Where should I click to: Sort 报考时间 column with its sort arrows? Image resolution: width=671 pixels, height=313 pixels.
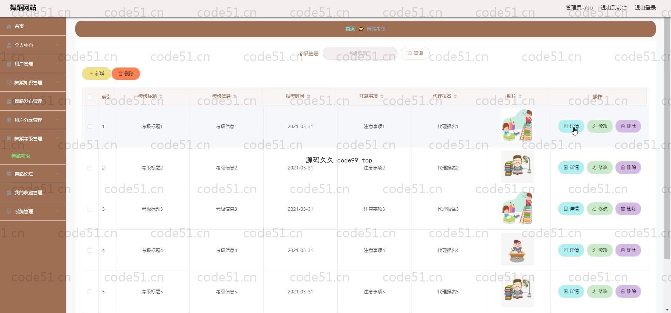(x=308, y=96)
